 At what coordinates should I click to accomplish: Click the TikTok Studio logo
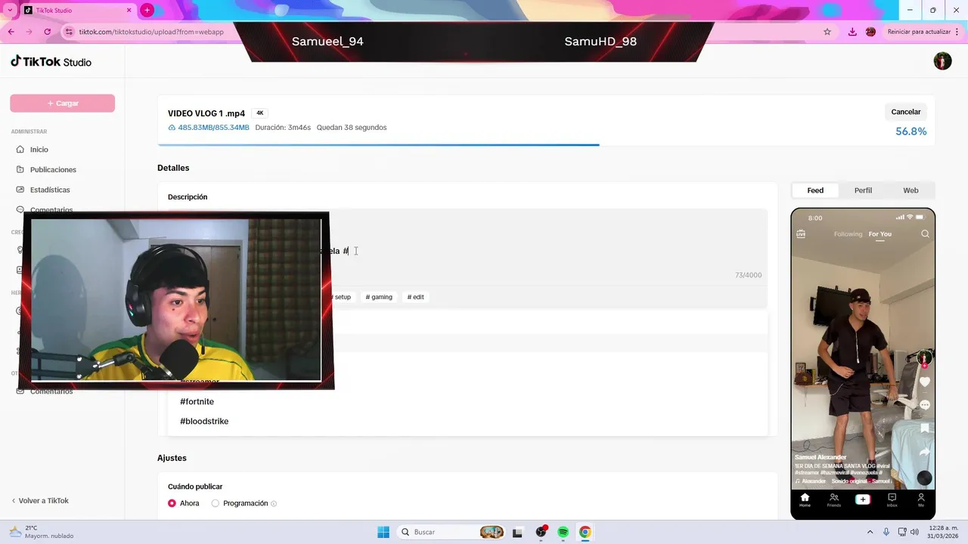click(51, 62)
